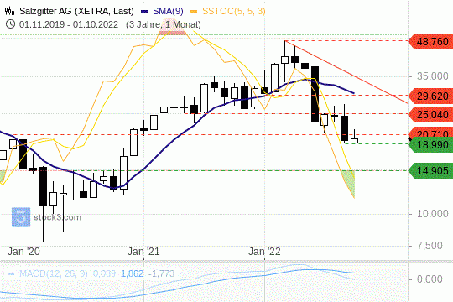
Task: Click the 10,000 axis value
Action: click(433, 214)
